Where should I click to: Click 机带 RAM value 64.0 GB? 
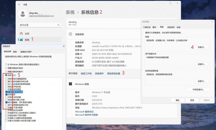[x=103, y=50]
